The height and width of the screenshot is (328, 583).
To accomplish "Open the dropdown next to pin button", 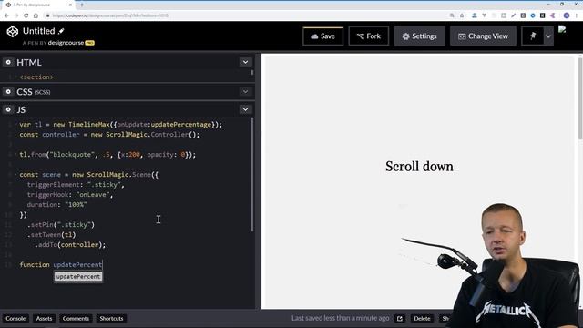I will [548, 36].
